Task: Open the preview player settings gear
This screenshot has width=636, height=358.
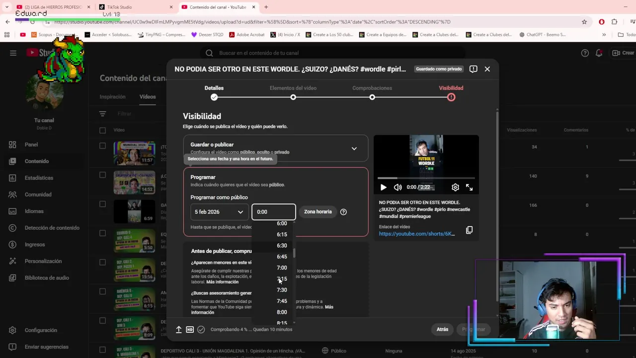Action: (x=455, y=187)
